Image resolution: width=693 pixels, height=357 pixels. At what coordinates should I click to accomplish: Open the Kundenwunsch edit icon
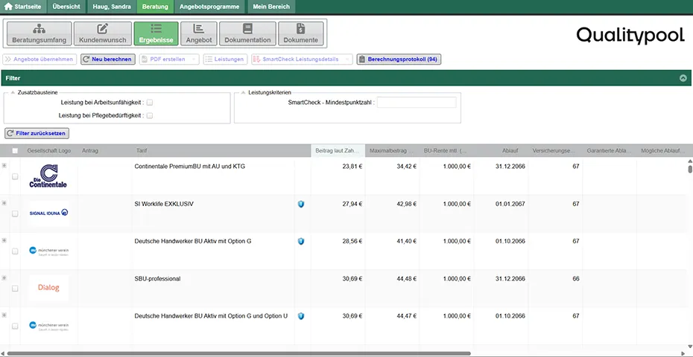coord(103,29)
